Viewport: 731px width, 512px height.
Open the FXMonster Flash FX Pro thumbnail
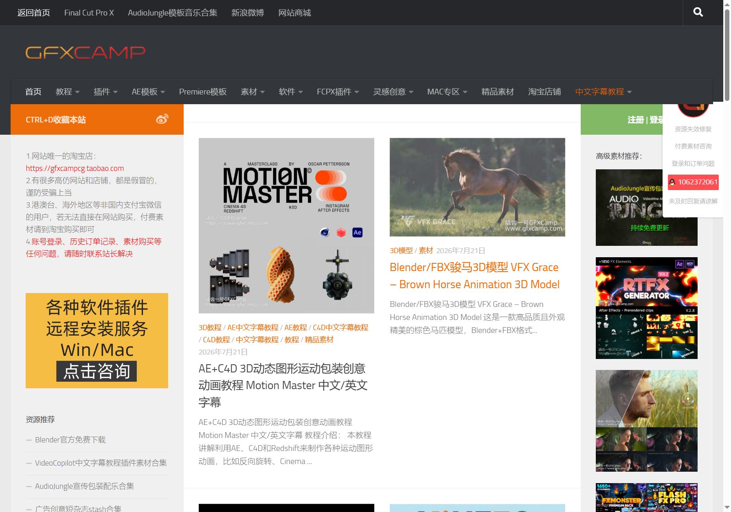[646, 497]
